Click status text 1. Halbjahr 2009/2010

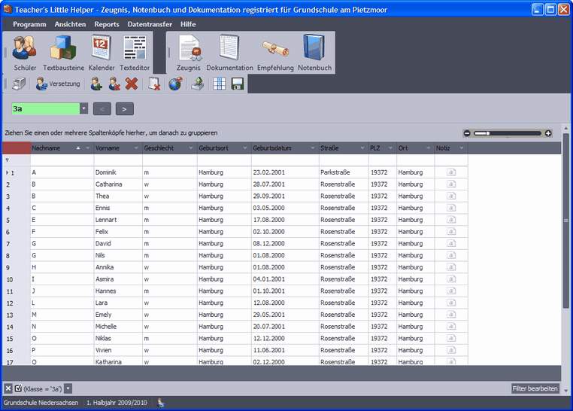117,403
